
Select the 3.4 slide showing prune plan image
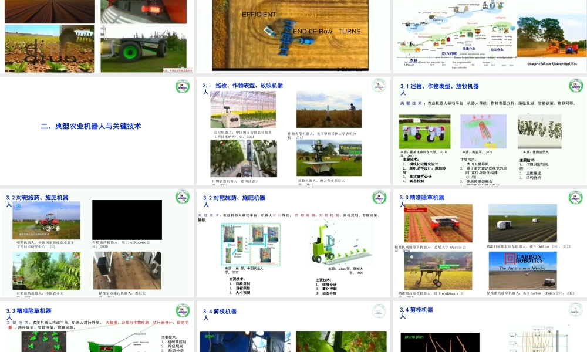pos(490,327)
